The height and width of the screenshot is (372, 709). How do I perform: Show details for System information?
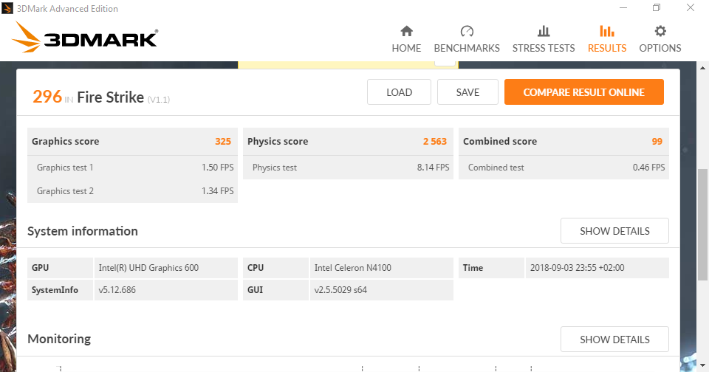click(614, 231)
